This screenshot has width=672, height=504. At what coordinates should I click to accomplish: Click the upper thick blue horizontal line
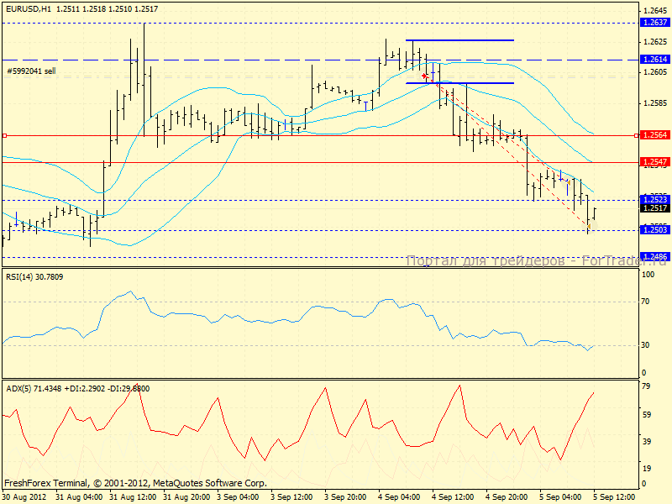click(x=459, y=40)
